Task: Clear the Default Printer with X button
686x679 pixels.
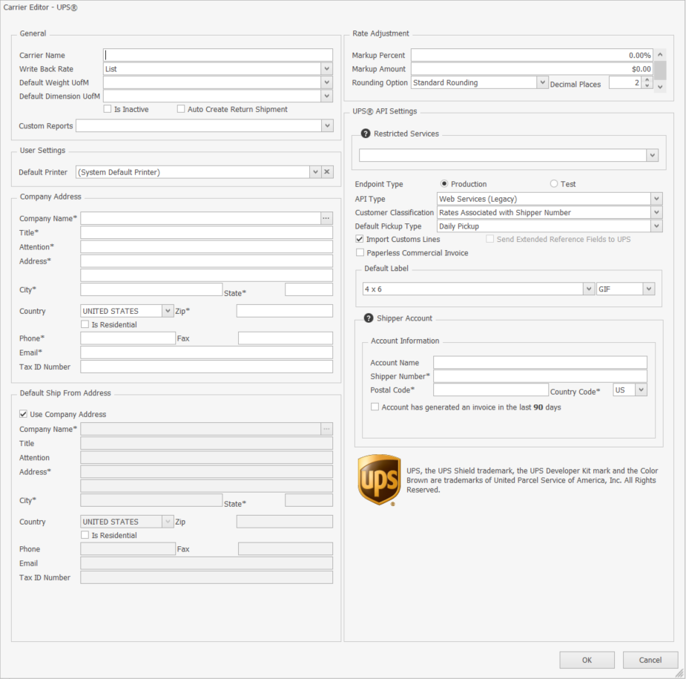Action: [x=327, y=172]
